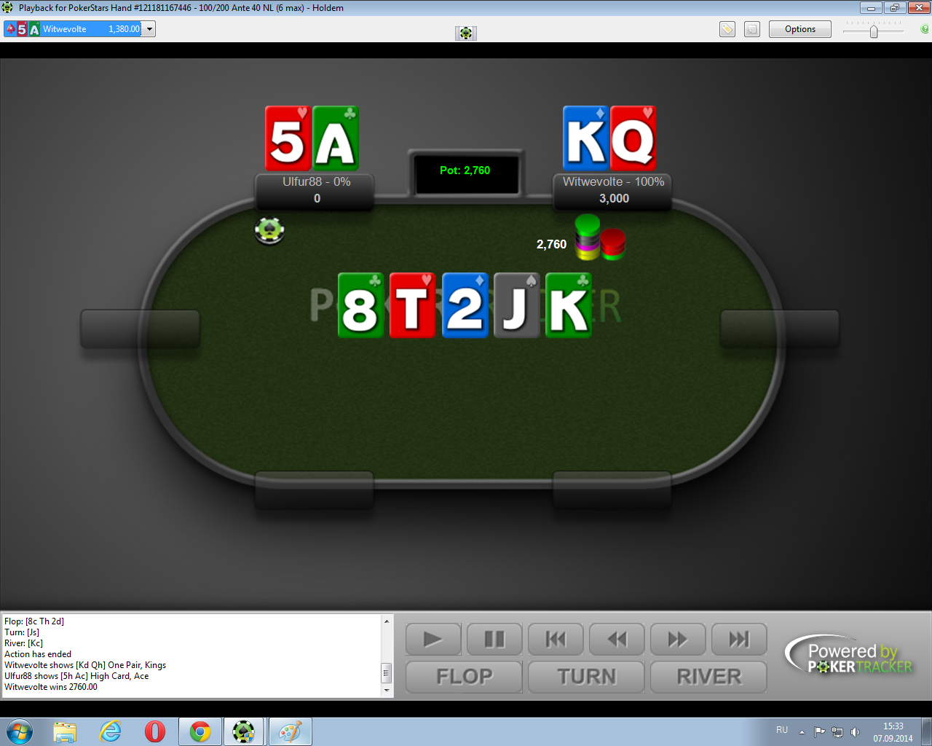Open Opera browser from the taskbar
This screenshot has width=932, height=746.
click(x=155, y=731)
